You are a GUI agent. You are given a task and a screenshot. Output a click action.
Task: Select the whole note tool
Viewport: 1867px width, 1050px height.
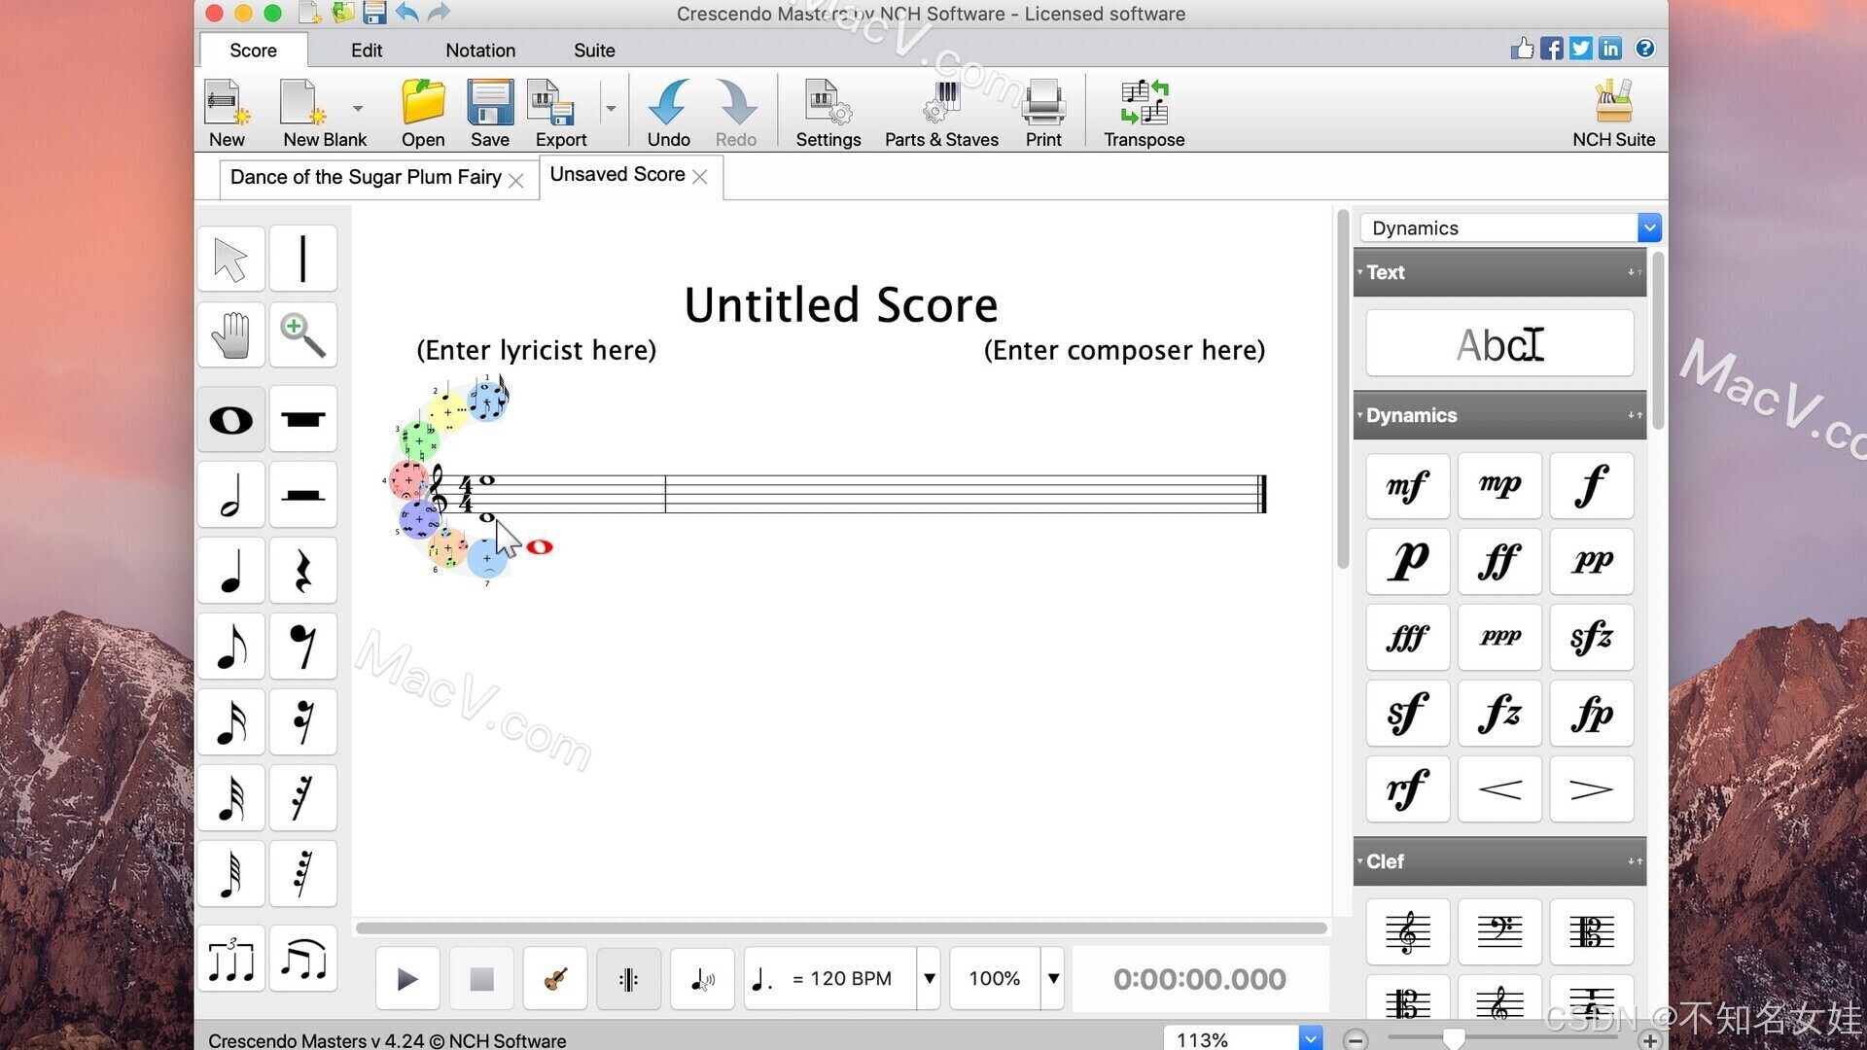pos(230,420)
